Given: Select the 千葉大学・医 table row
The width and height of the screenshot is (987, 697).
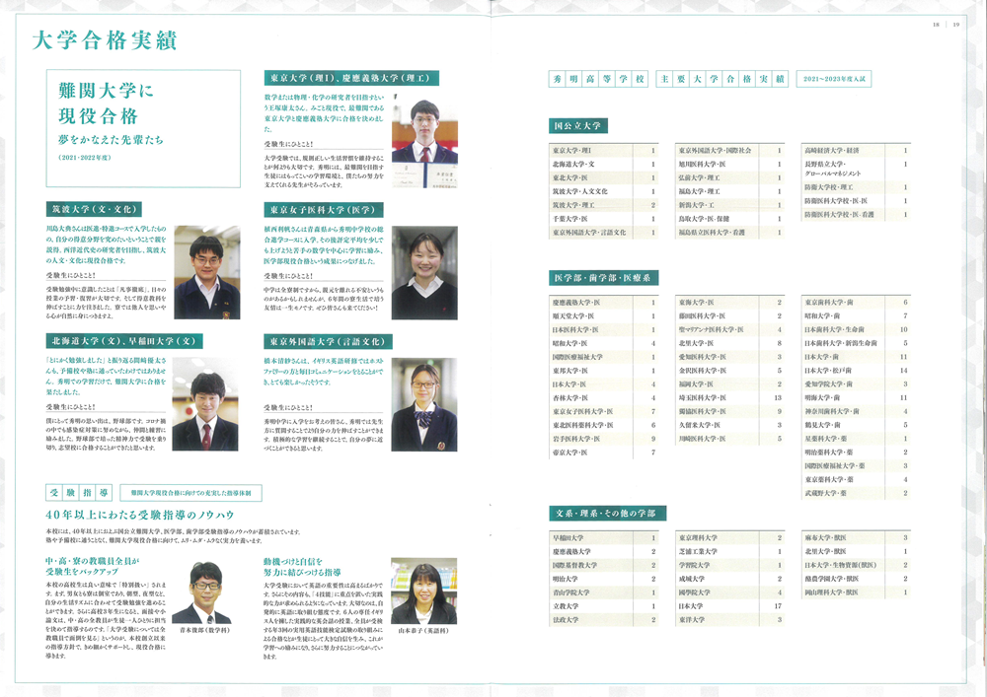Looking at the screenshot, I should click(604, 219).
